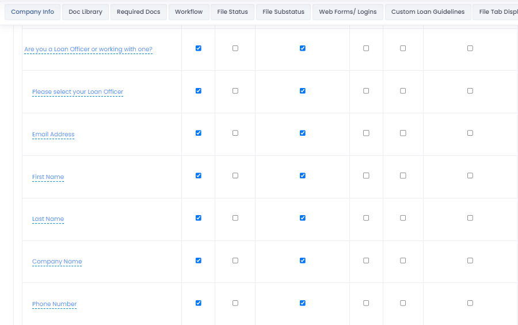Open the Company Name field link
This screenshot has height=325, width=518.
pyautogui.click(x=57, y=262)
